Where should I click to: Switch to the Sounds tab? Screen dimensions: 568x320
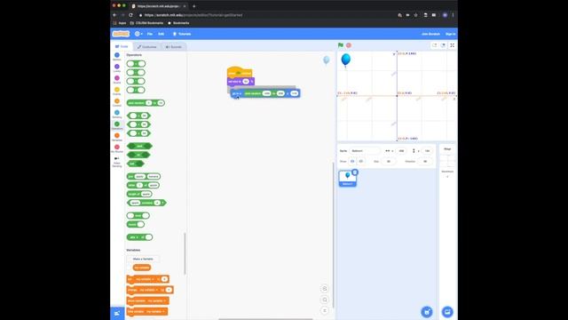point(174,47)
